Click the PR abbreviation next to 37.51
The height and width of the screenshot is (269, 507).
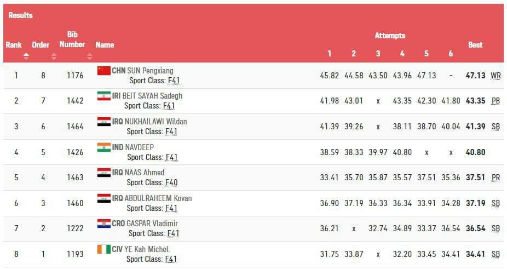point(496,178)
